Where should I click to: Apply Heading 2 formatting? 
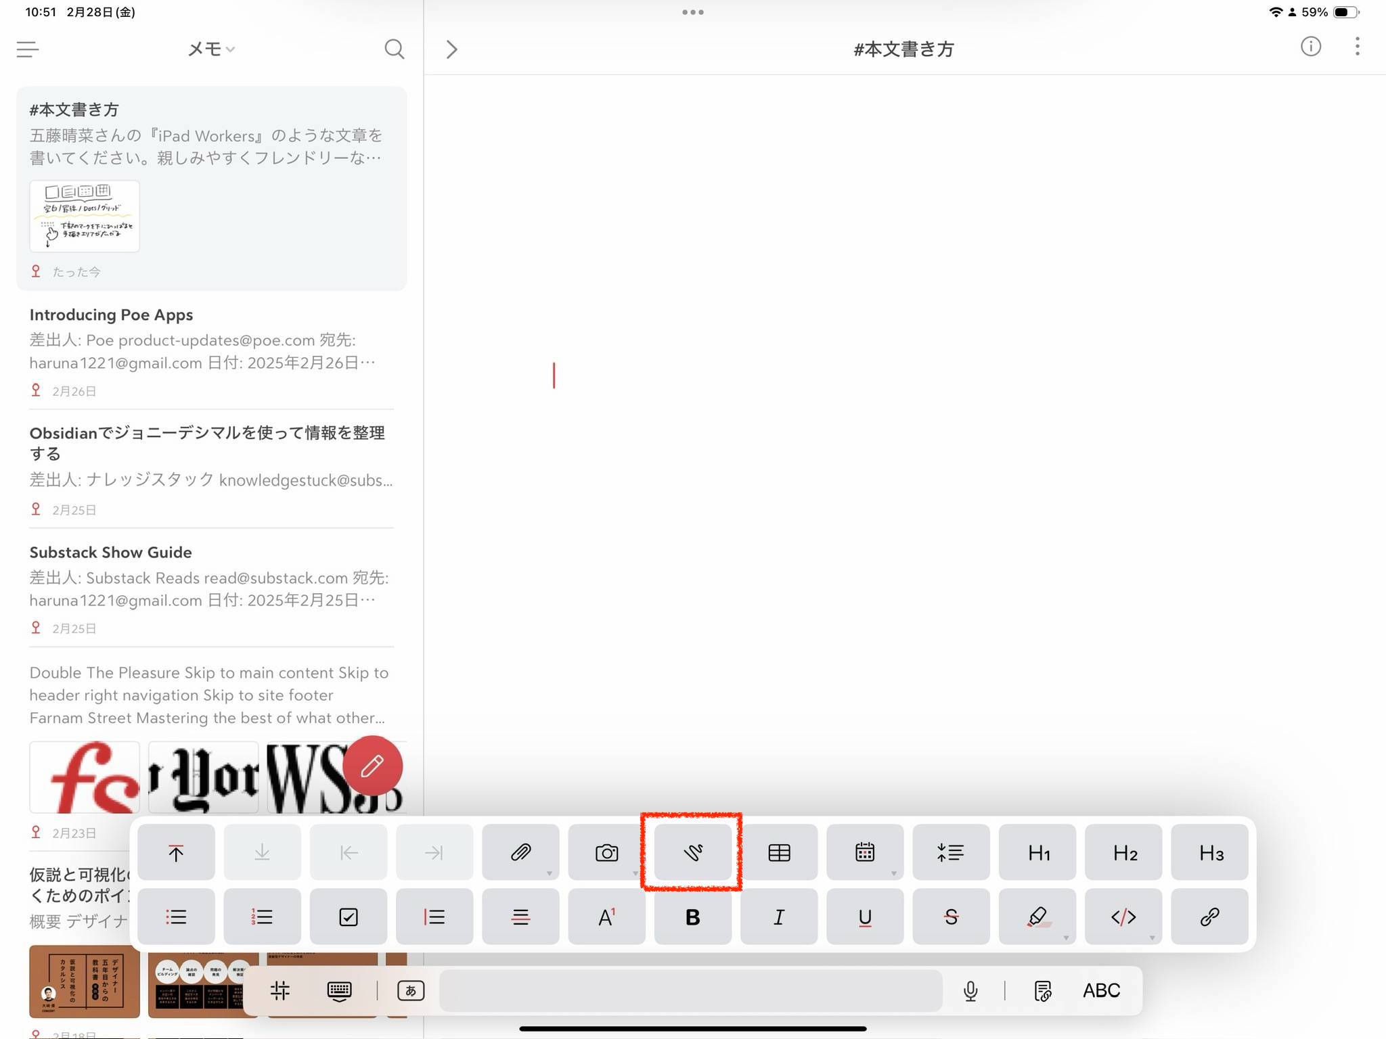1123,852
